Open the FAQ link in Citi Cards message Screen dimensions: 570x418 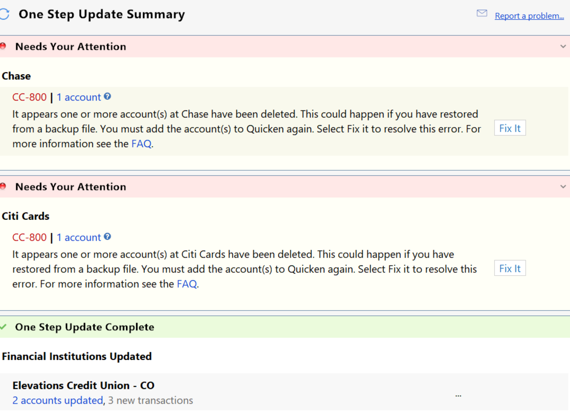coord(187,284)
